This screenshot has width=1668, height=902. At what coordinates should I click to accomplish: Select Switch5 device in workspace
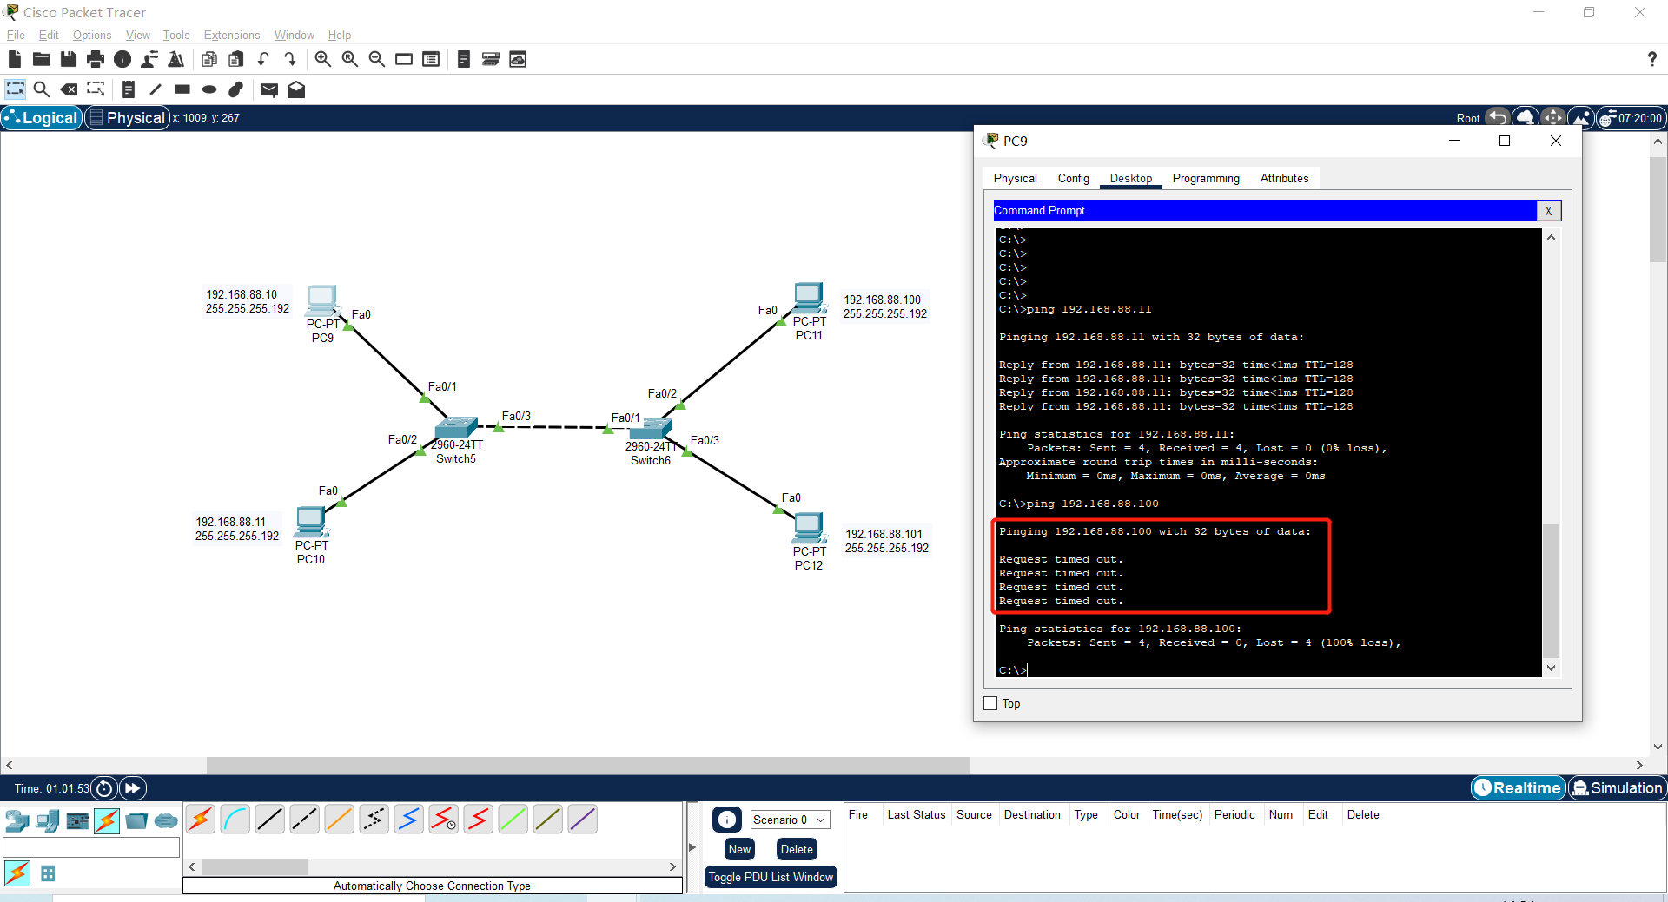456,428
